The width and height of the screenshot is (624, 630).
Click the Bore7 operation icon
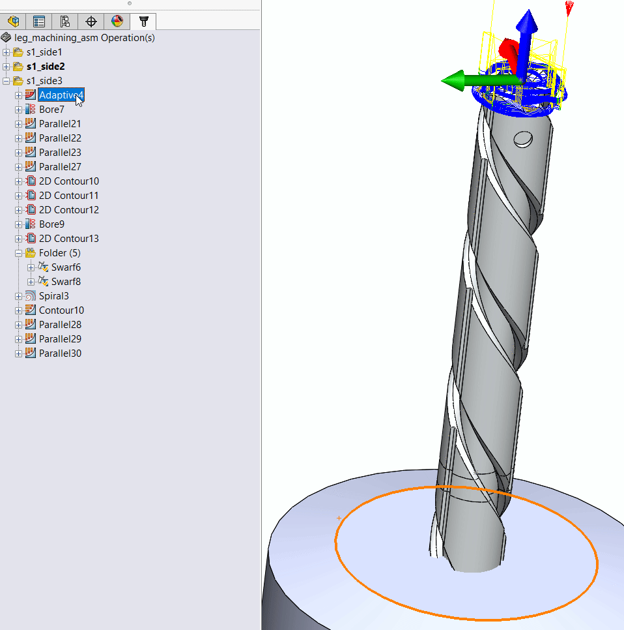[x=30, y=110]
